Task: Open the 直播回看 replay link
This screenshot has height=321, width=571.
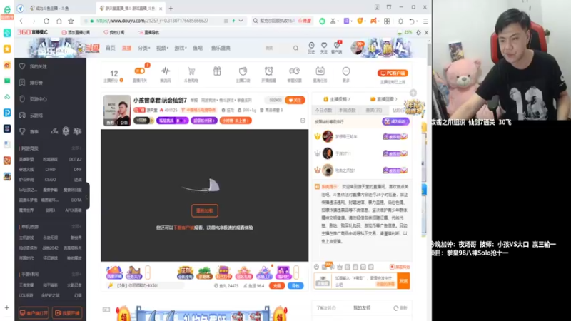Action: 384,99
